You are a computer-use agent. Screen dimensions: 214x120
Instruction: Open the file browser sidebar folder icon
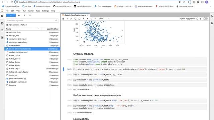(2, 16)
